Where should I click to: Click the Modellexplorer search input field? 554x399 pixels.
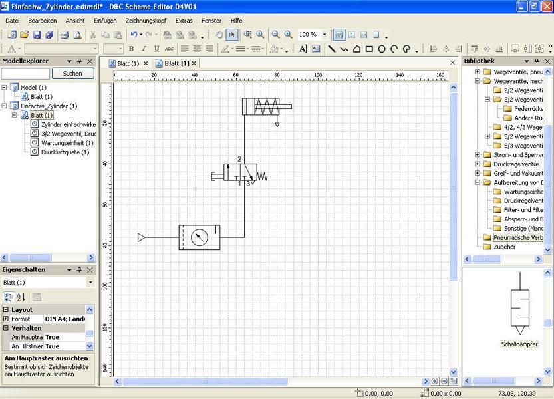coord(25,74)
